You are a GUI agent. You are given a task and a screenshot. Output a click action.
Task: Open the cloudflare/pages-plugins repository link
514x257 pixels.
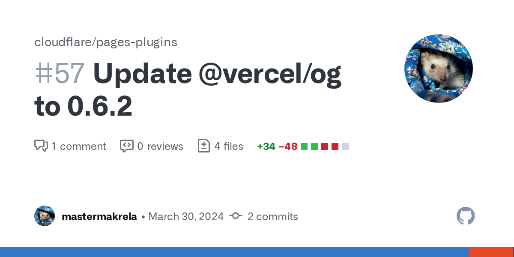(x=105, y=42)
